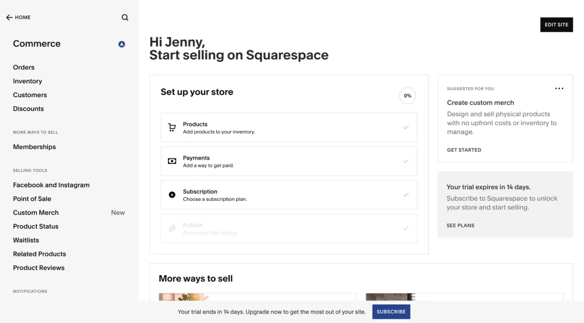Image resolution: width=584 pixels, height=323 pixels.
Task: Click the shopping cart icon in Products row
Action: pos(172,128)
